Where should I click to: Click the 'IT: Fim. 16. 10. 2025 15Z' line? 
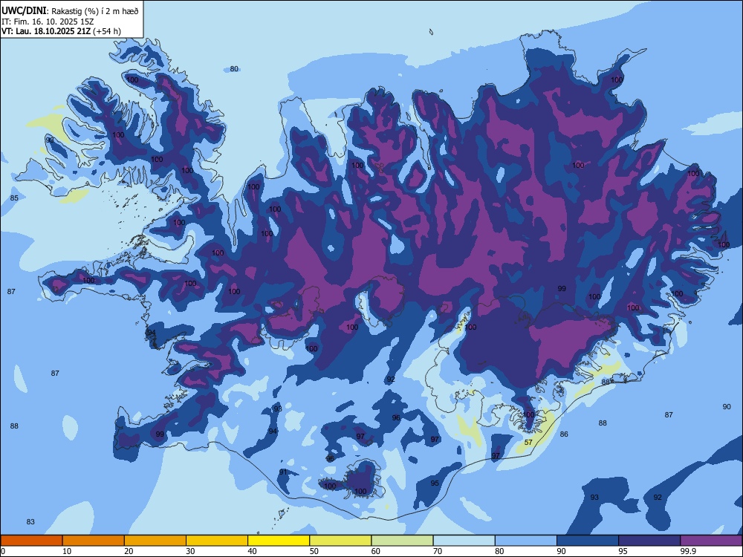[x=48, y=22]
